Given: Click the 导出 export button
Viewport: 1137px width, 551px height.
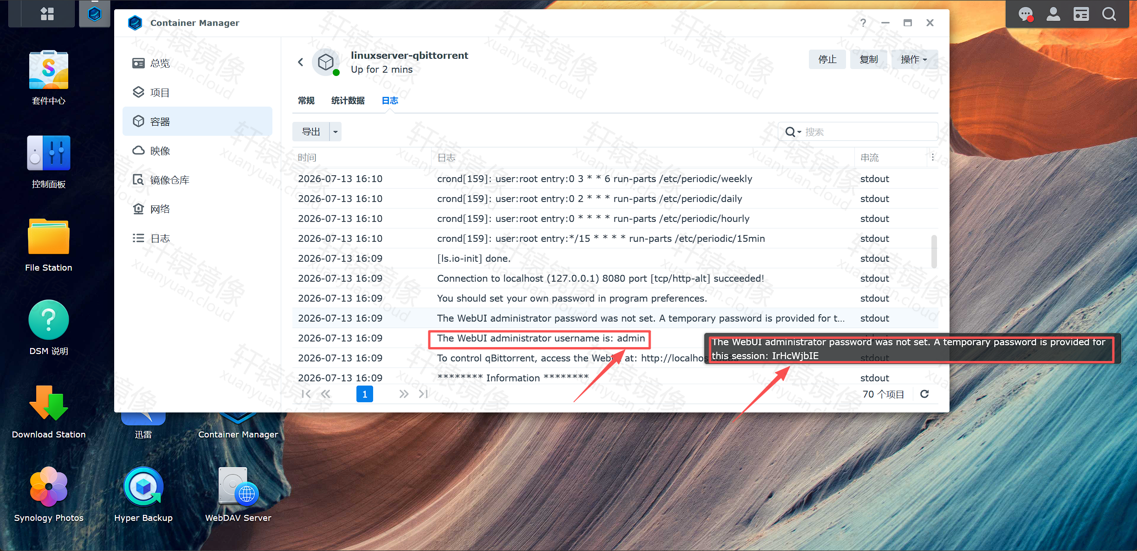Looking at the screenshot, I should click(x=311, y=132).
